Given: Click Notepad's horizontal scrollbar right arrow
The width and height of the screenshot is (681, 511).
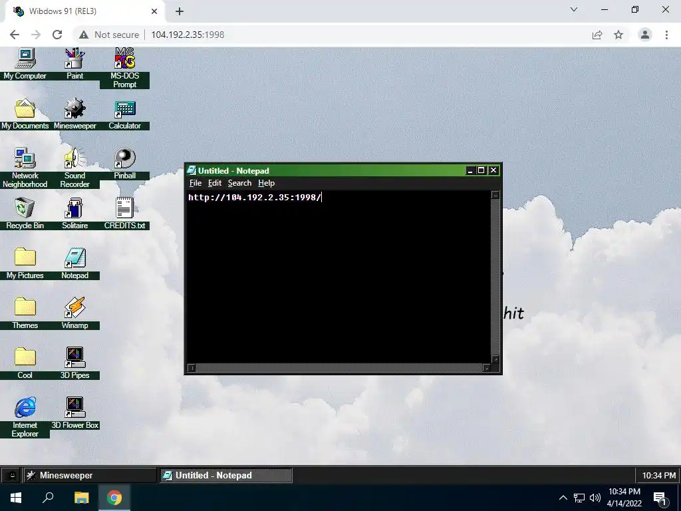Looking at the screenshot, I should (x=487, y=368).
